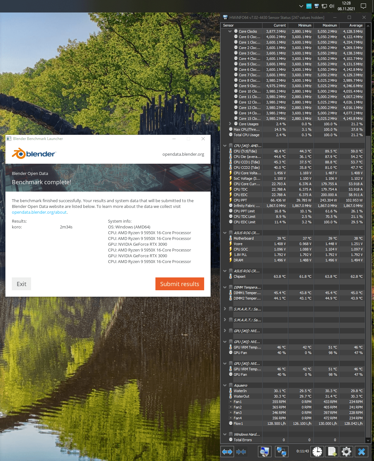Open the remote center networked computers icon

click(282, 452)
